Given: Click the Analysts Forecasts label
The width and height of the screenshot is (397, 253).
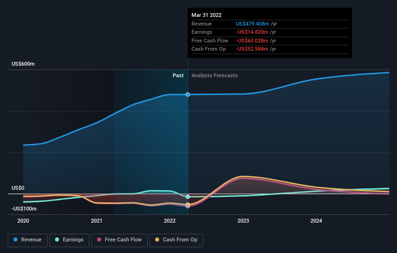Looking at the screenshot, I should point(214,75).
